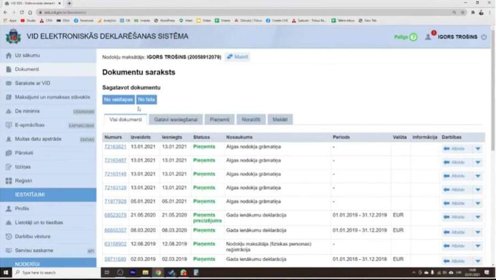Click the Windows taskbar search box
The width and height of the screenshot is (496, 280).
52,272
